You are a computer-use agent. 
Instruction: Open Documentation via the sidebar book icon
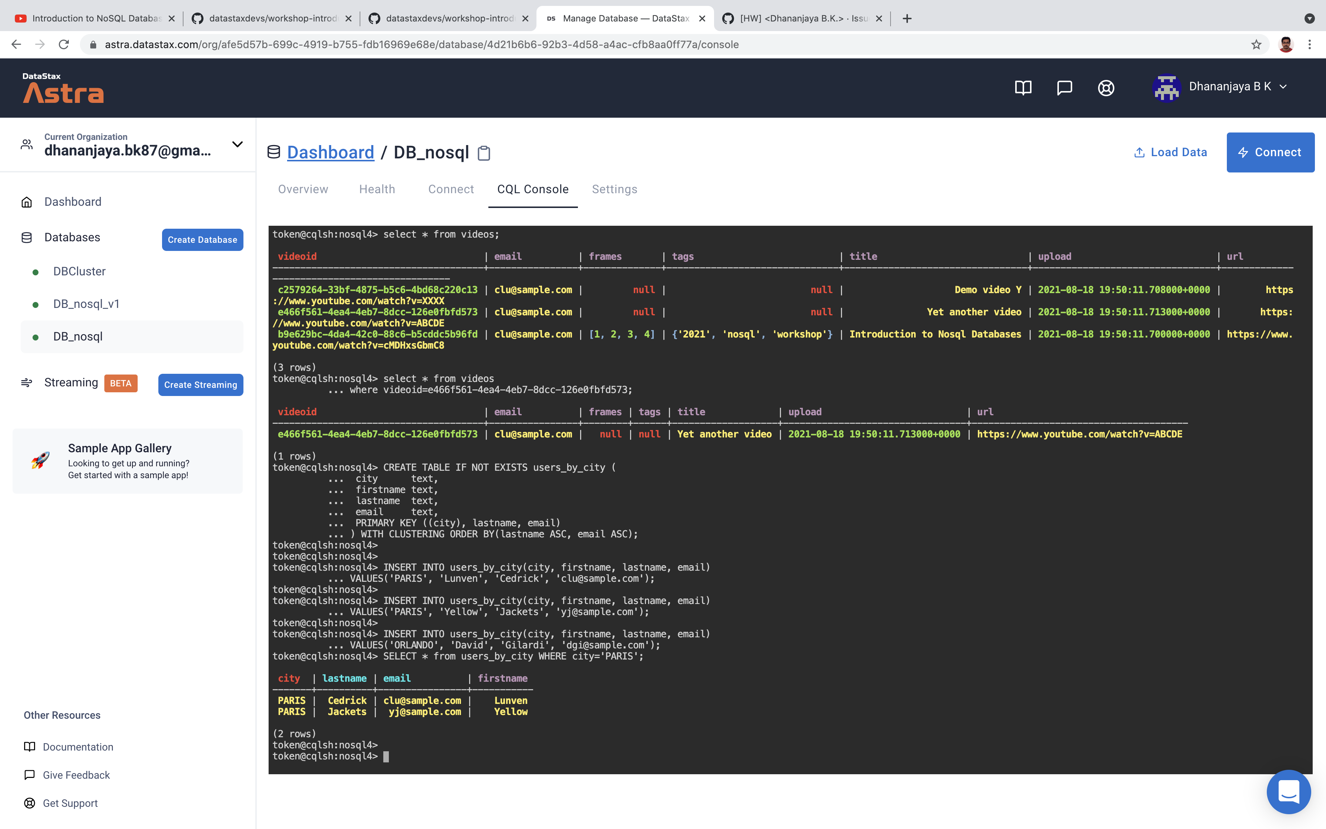(28, 747)
